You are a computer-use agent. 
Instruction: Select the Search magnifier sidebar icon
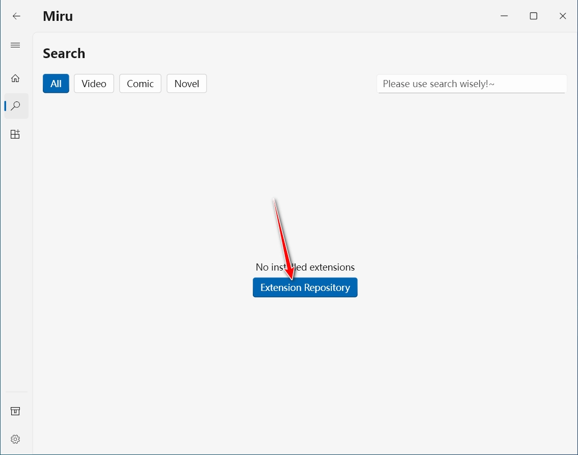pos(16,106)
